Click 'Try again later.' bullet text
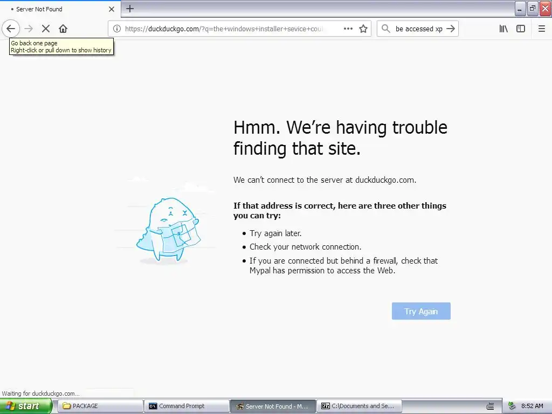The width and height of the screenshot is (552, 414). (275, 233)
